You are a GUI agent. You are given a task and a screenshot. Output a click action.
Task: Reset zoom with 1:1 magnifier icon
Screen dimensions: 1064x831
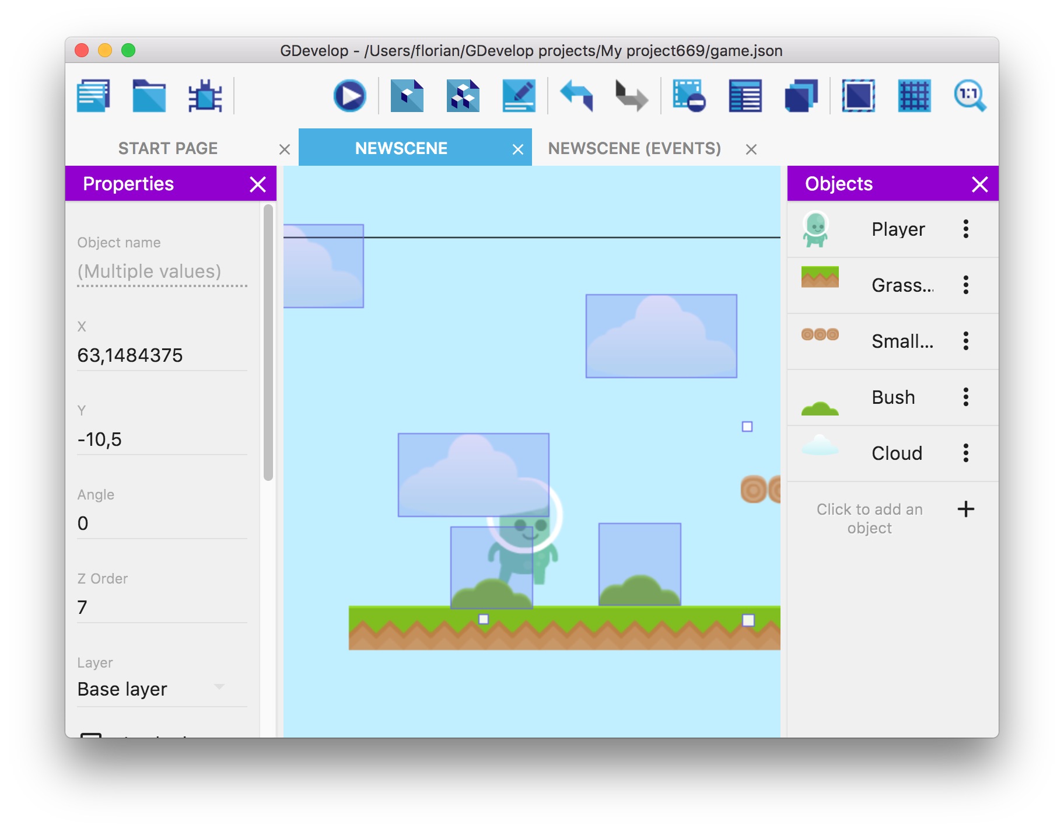[970, 96]
